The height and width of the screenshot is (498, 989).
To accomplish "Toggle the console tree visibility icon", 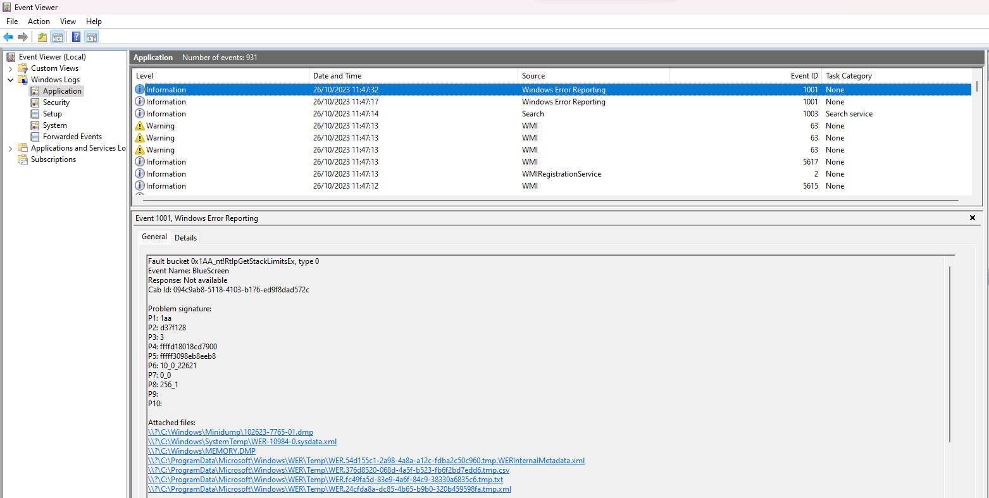I will click(58, 37).
